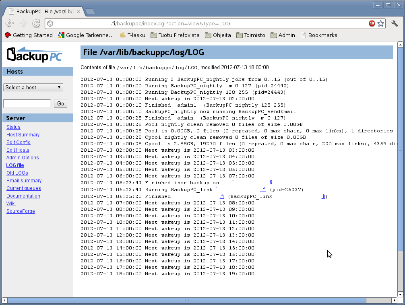Screen dimensions: 405x305
Task: Open the Tuotu Firefoxista bookmark folder
Action: (175, 35)
